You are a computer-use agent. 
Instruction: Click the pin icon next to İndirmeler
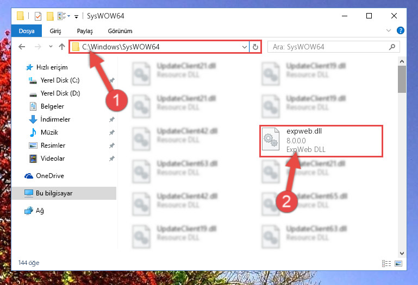(111, 119)
